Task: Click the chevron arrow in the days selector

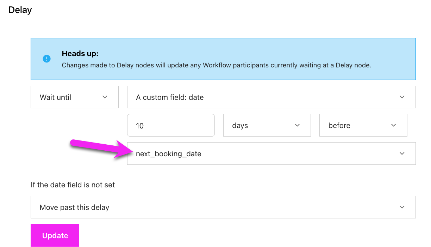Action: point(297,125)
